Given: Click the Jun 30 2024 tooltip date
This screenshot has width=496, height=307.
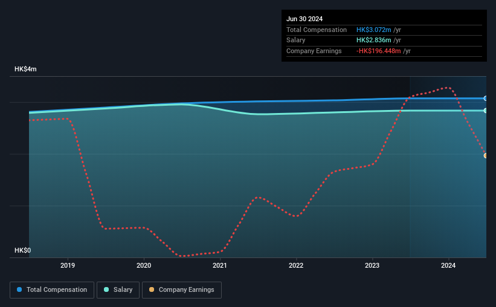Looking at the screenshot, I should (x=304, y=19).
